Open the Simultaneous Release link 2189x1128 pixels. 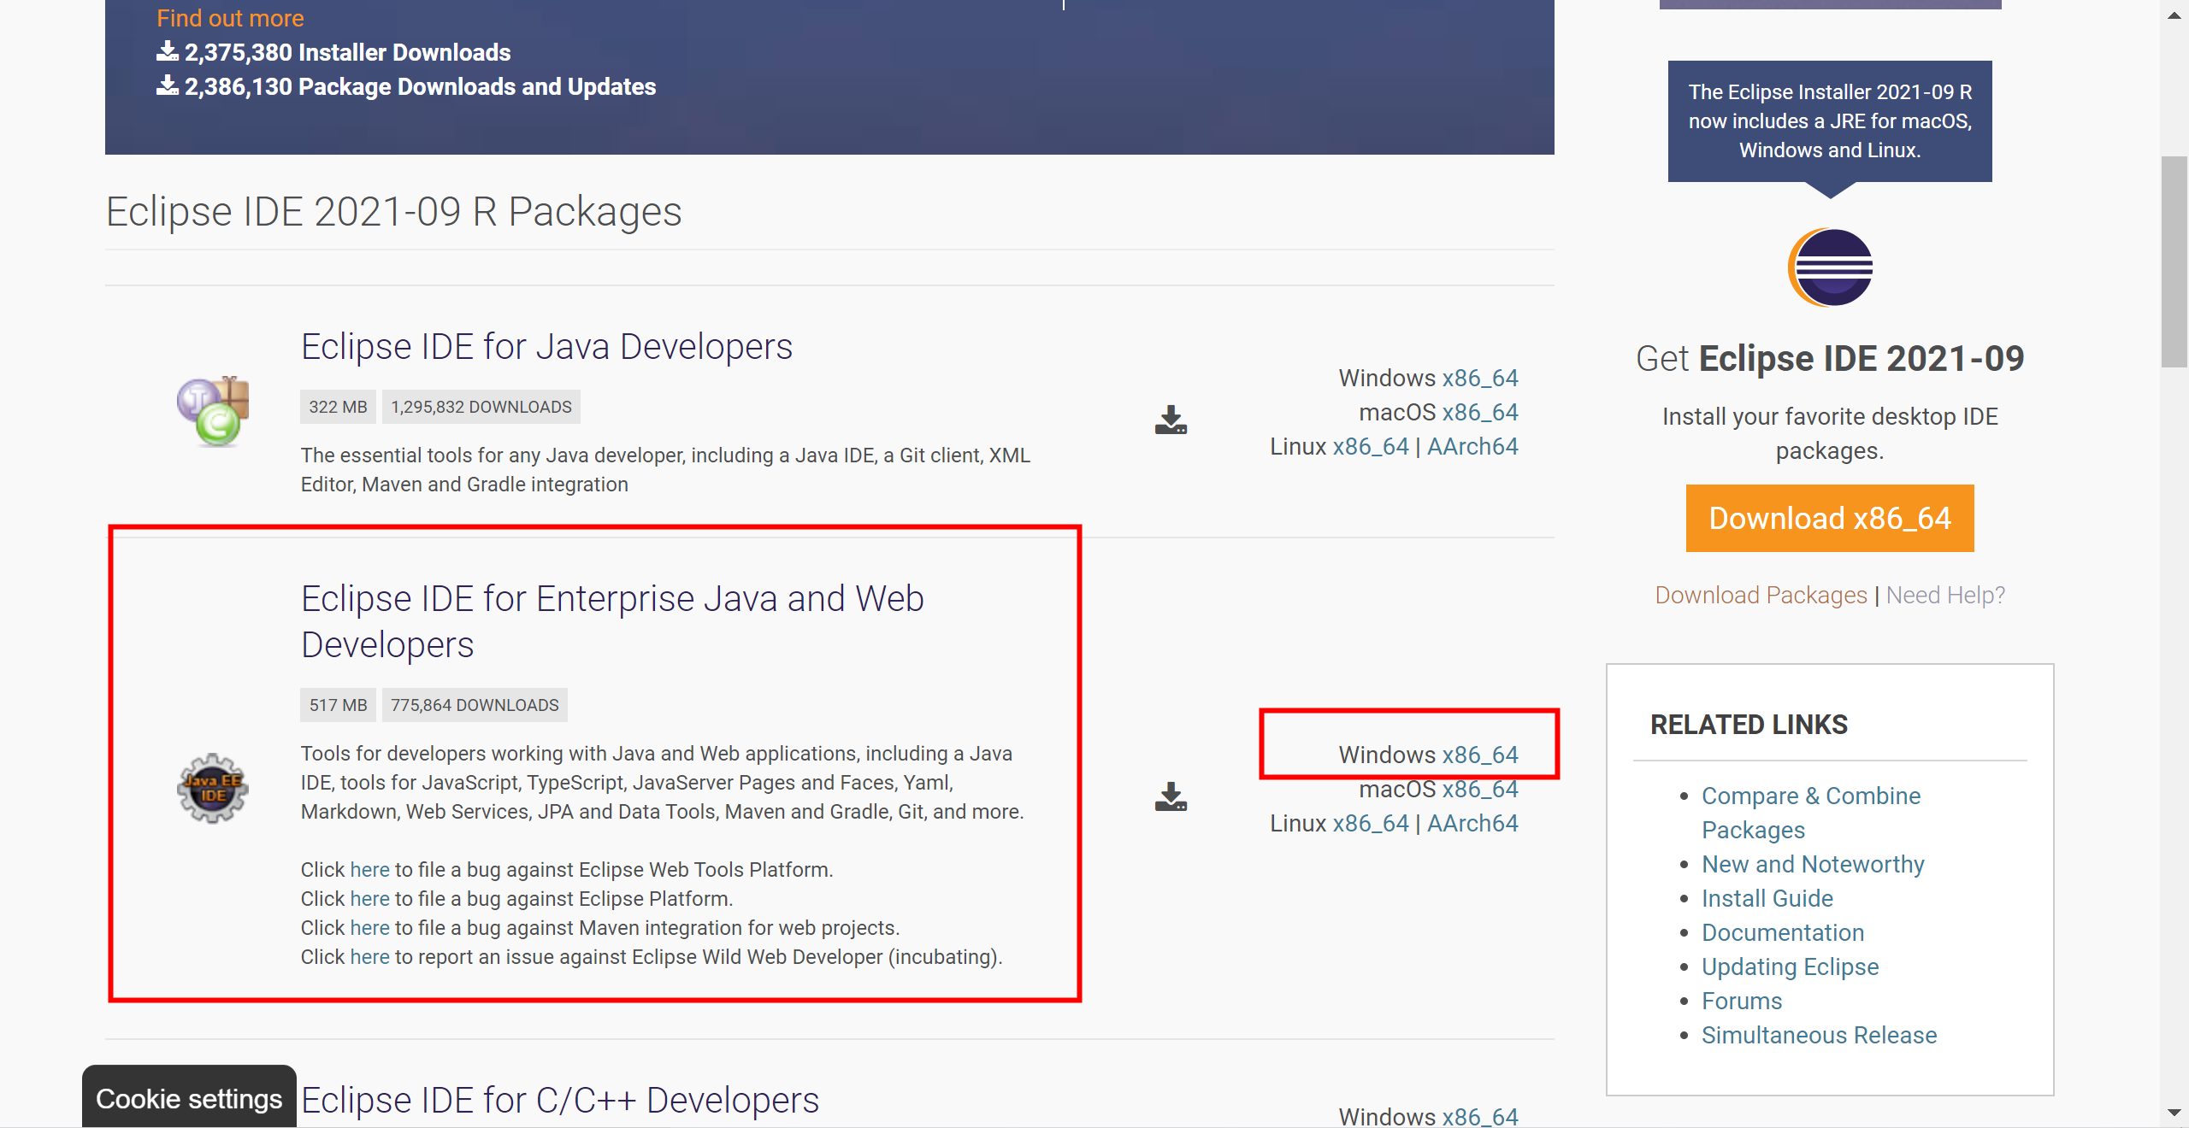click(x=1819, y=1035)
